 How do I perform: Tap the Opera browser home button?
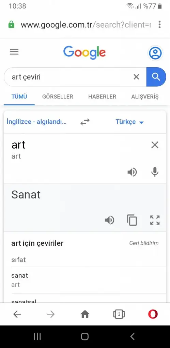click(x=85, y=314)
